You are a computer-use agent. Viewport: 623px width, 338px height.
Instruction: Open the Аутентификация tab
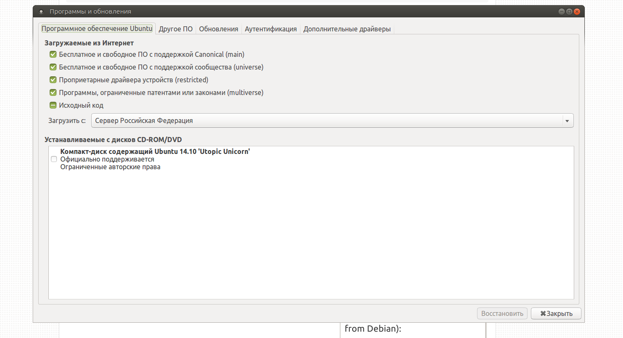[x=271, y=29]
